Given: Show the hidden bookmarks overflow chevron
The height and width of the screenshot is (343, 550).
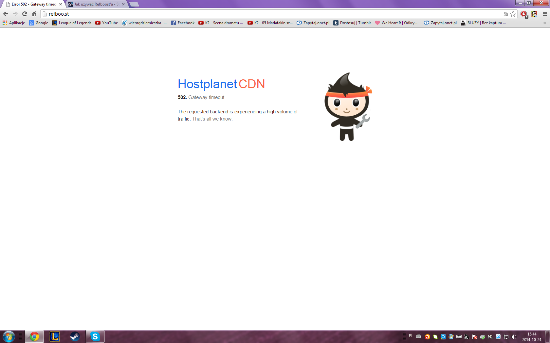Looking at the screenshot, I should (x=545, y=23).
